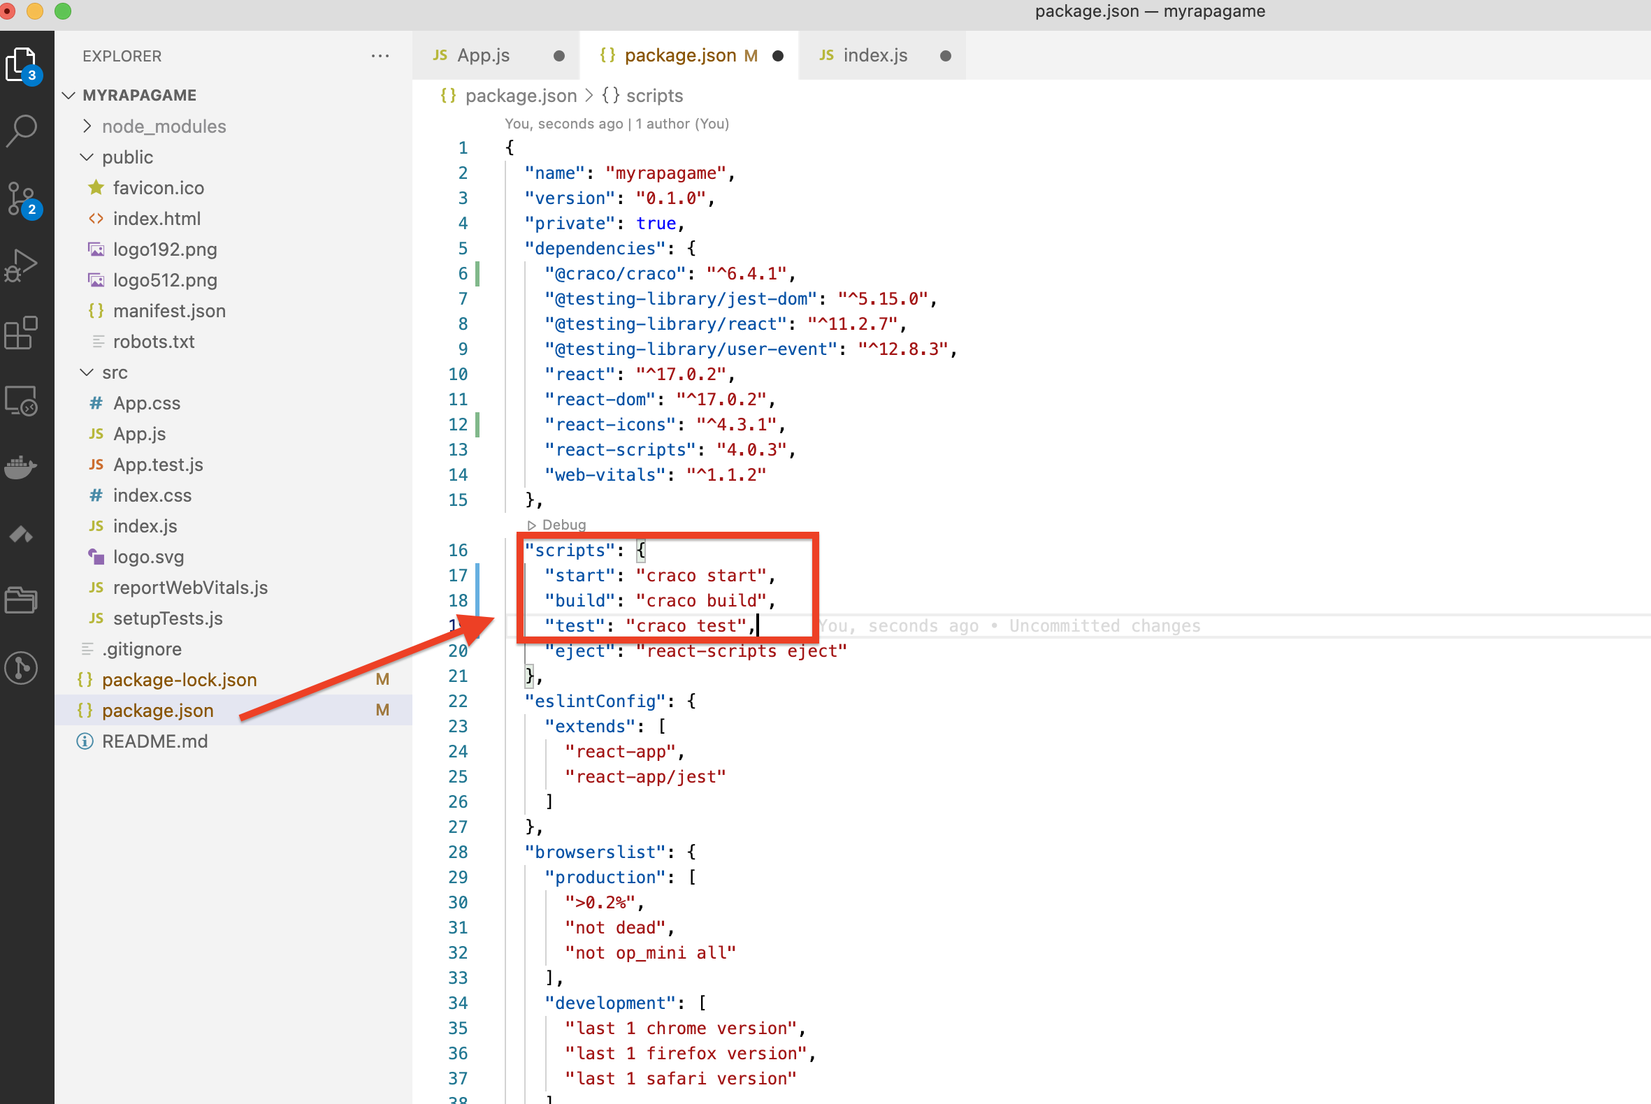This screenshot has height=1104, width=1651.
Task: Click the scripts breadcrumb item
Action: coord(654,96)
